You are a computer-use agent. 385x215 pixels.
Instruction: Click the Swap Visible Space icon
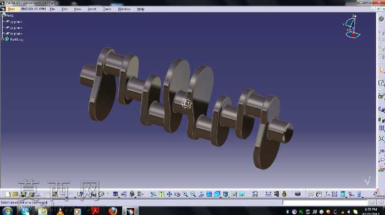point(242,195)
